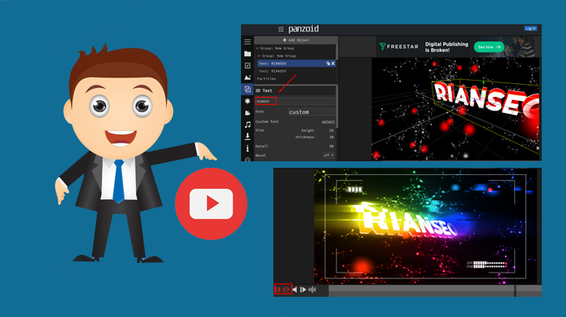Open the Font dropdown showing custom

(x=311, y=112)
